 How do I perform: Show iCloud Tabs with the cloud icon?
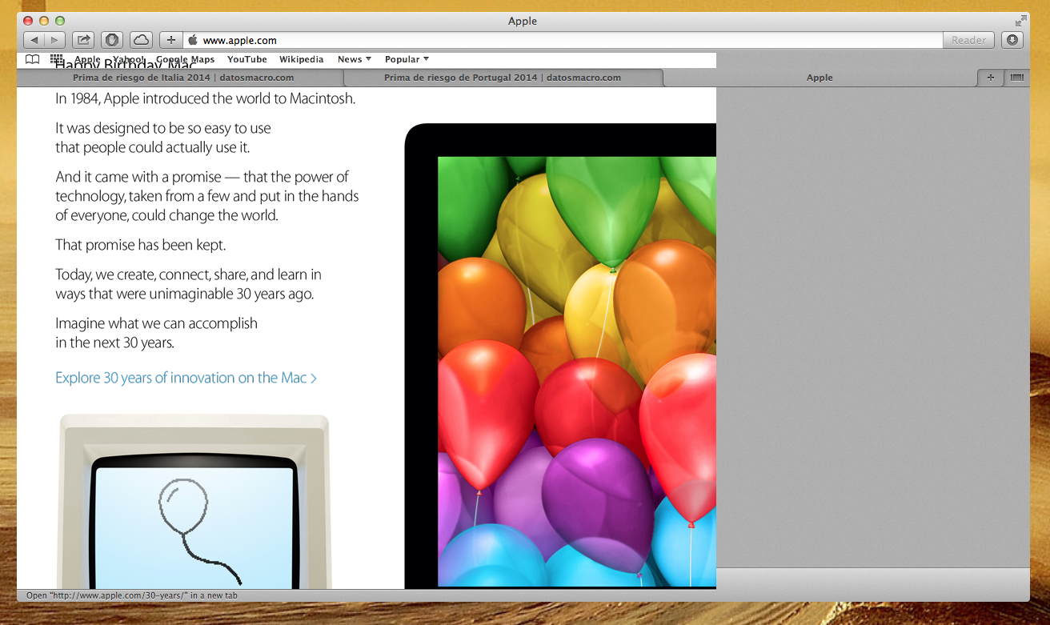click(141, 40)
